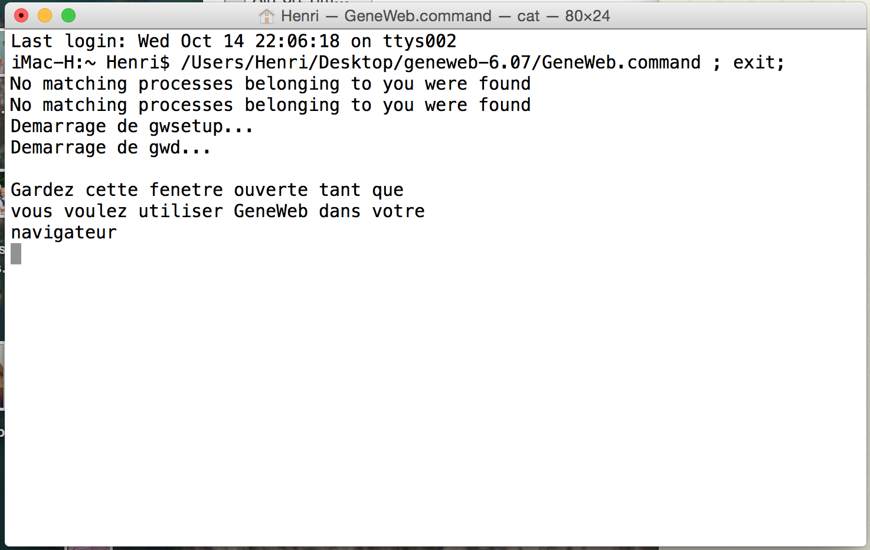The image size is (870, 550).
Task: Click the 'exit;' text at end of command
Action: (x=759, y=63)
